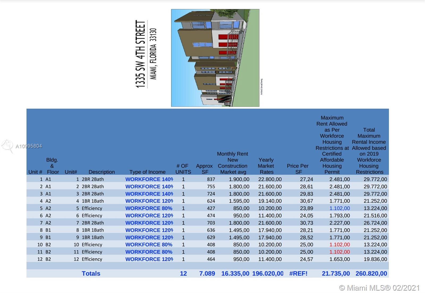Click the 'Monthly Rent New Construction Market avg' header

point(233,163)
